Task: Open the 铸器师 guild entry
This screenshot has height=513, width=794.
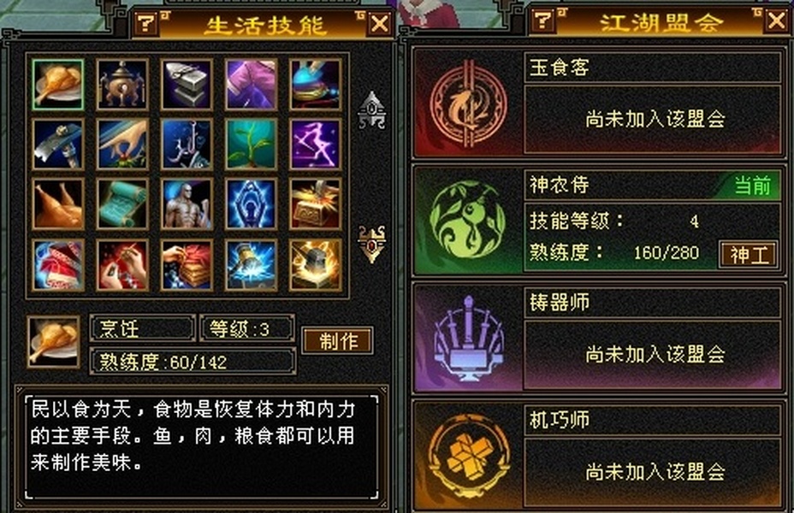Action: coord(598,338)
